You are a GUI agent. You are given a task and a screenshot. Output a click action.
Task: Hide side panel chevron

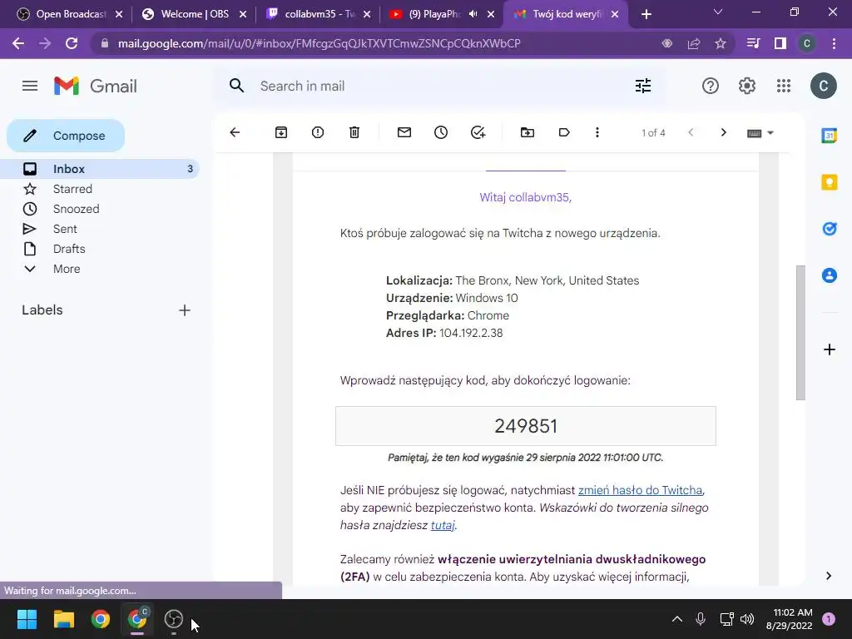click(829, 576)
